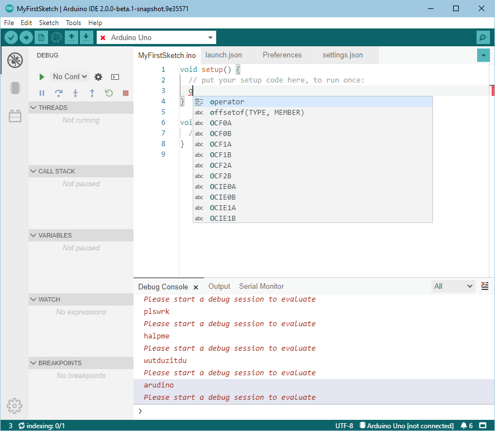This screenshot has width=495, height=431.
Task: Click the debug Pause button
Action: (42, 93)
